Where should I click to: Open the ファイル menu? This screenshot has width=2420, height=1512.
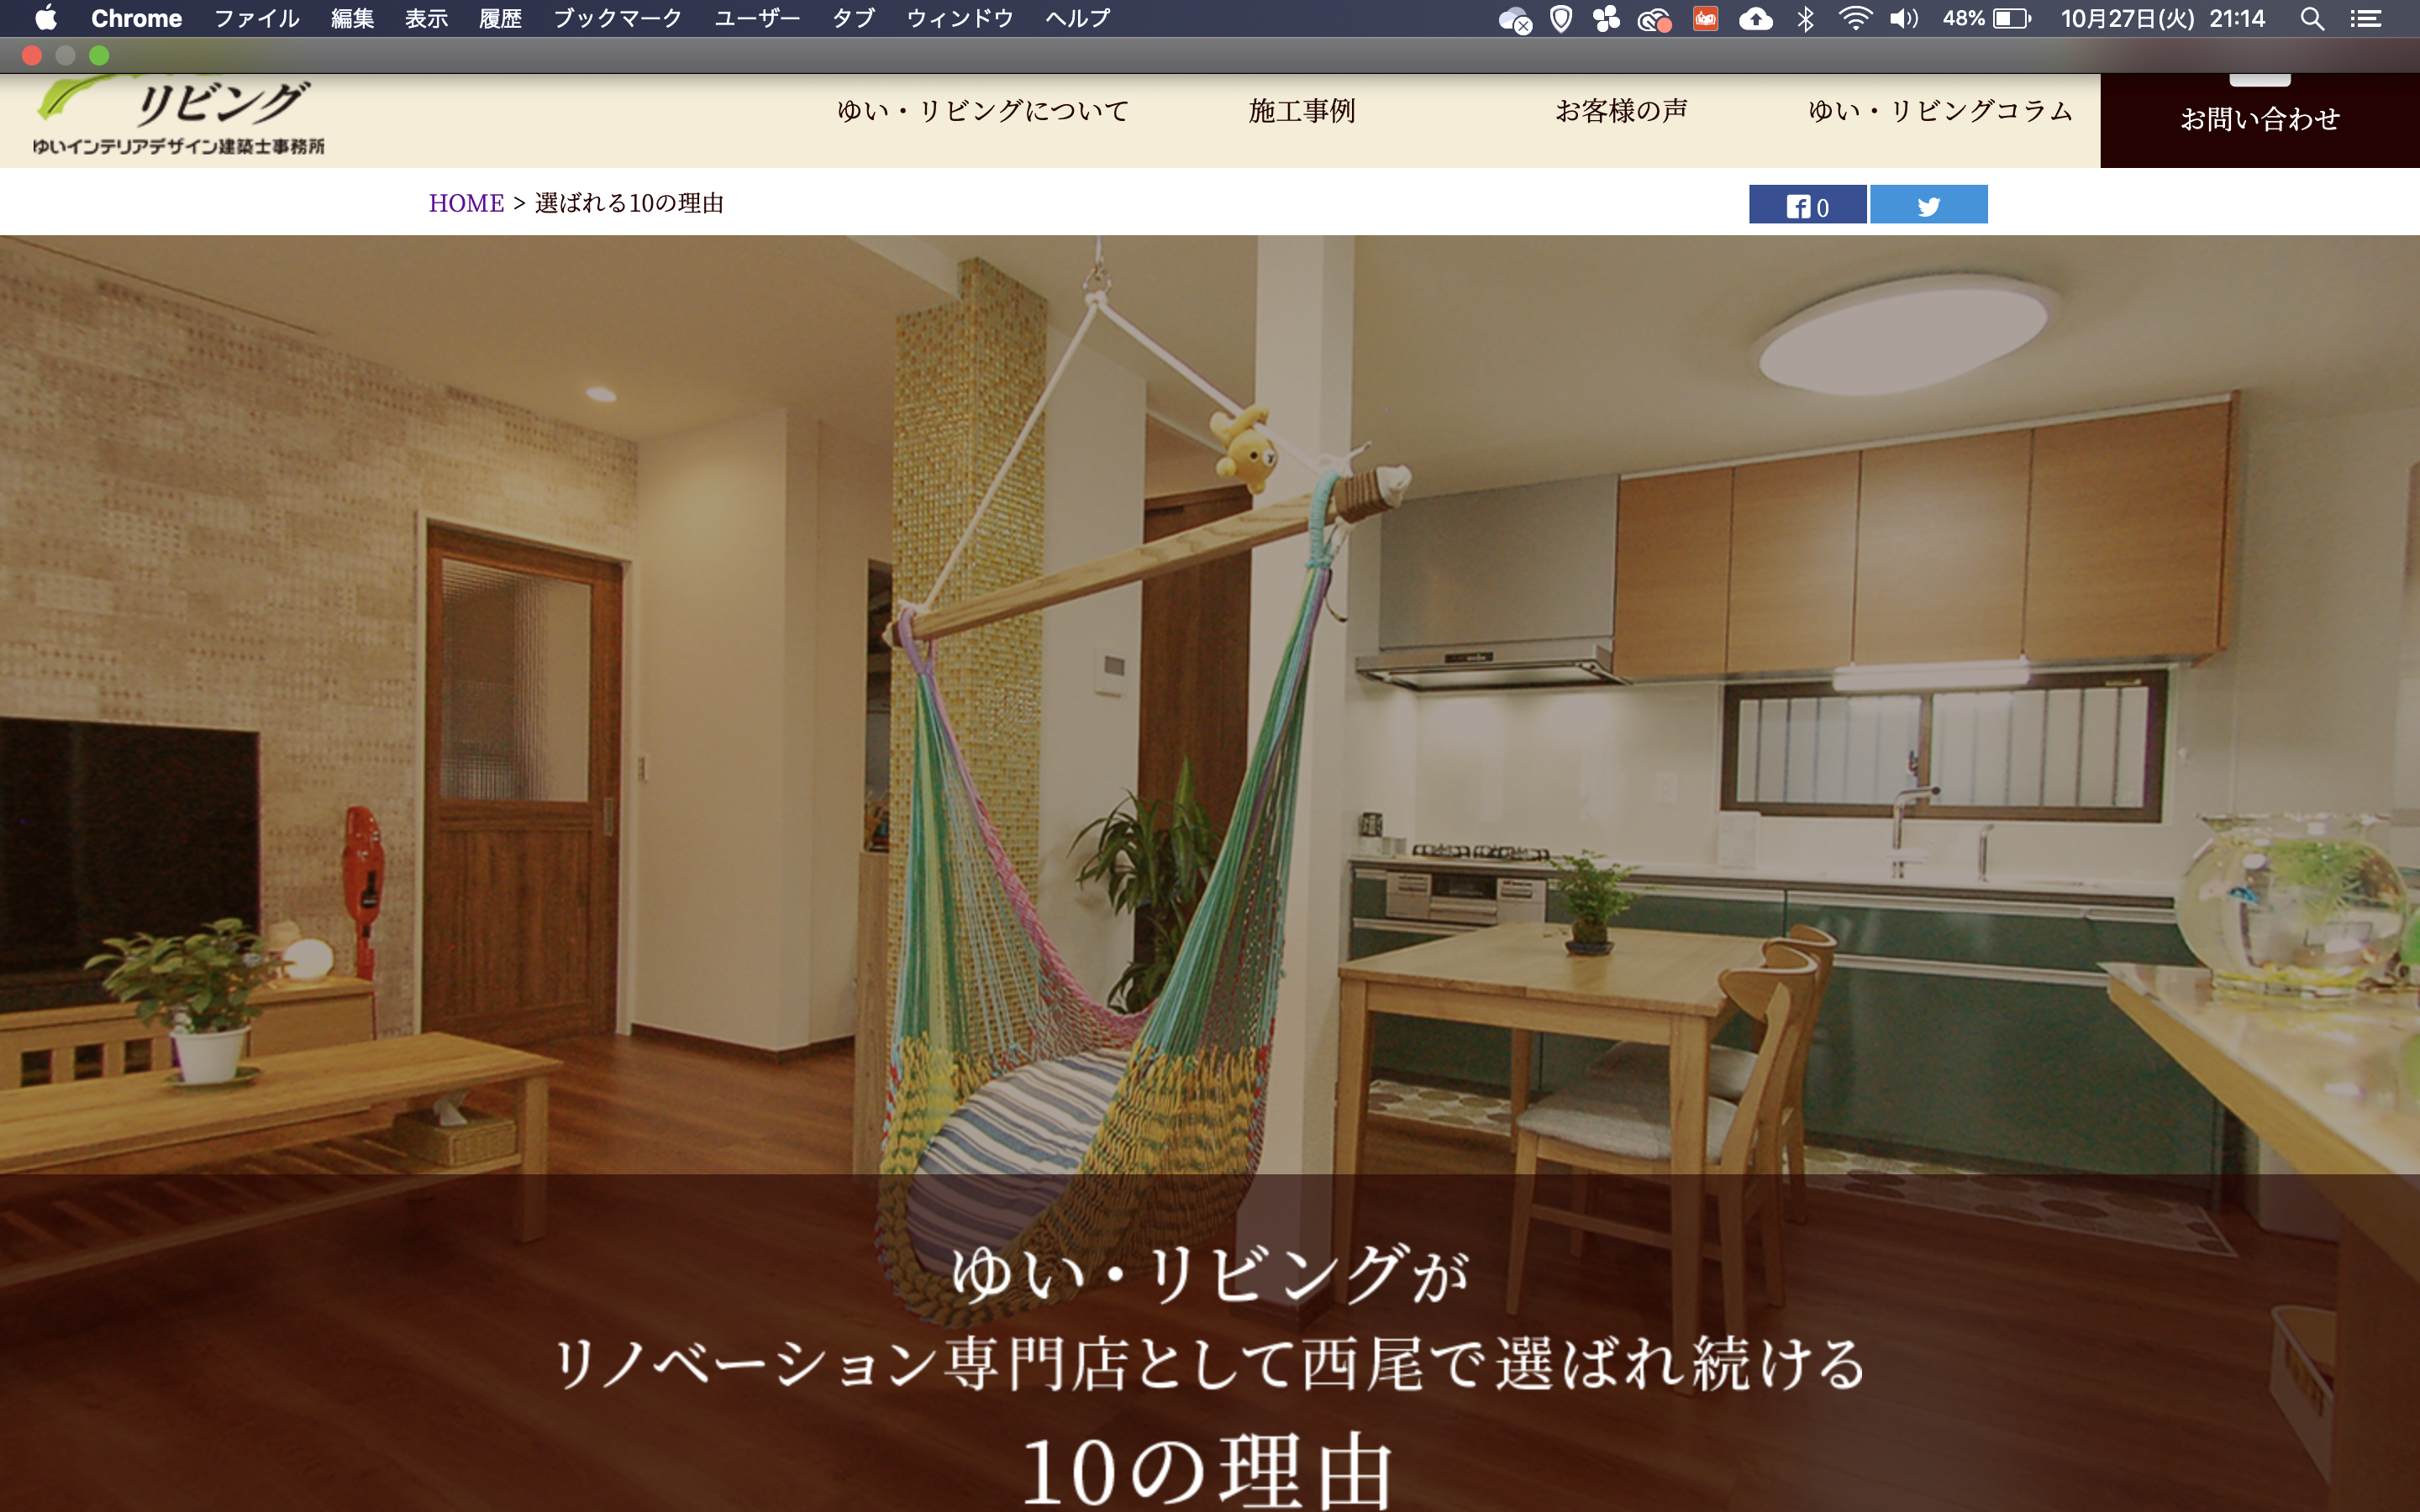257,18
